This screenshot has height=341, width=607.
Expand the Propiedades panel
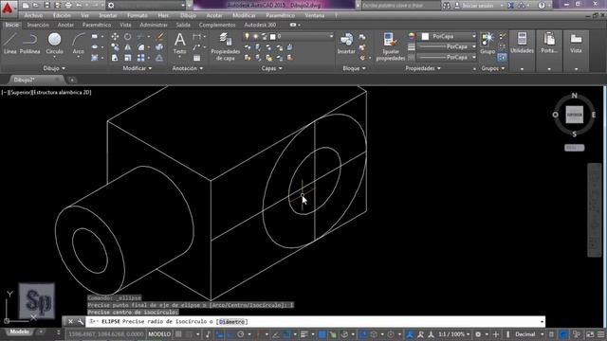[x=423, y=68]
